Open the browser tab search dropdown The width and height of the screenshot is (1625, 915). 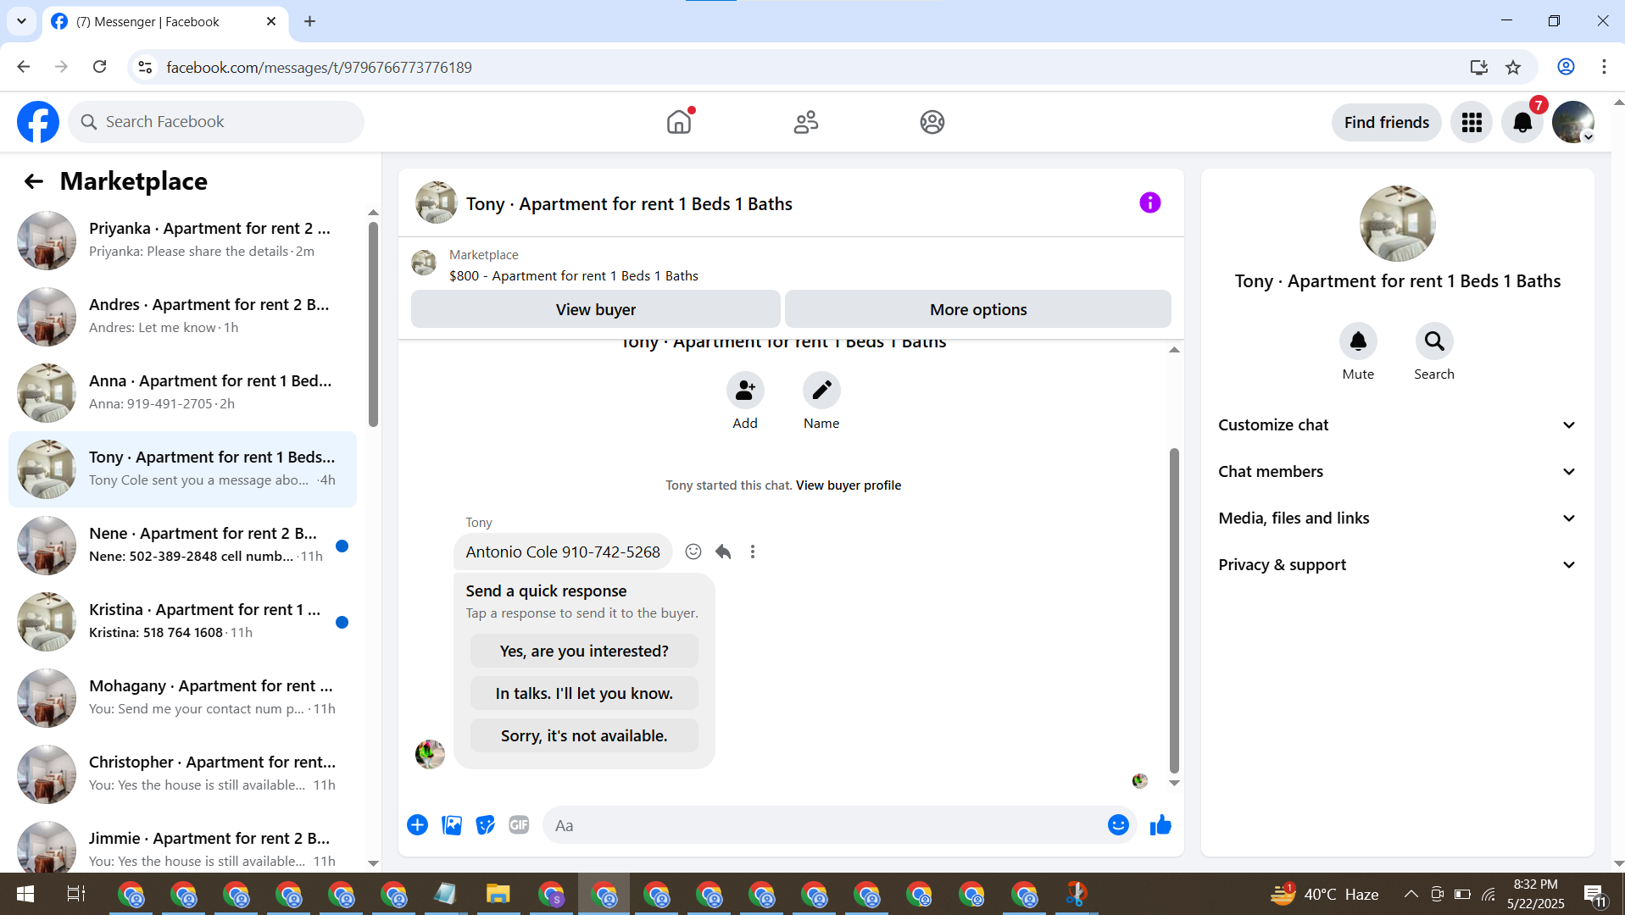21,21
